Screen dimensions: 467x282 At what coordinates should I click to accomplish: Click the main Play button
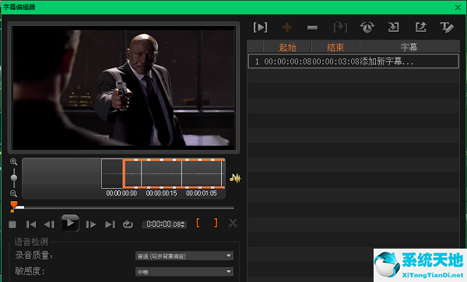(70, 223)
